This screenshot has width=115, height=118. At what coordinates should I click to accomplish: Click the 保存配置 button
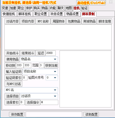tap(17, 114)
